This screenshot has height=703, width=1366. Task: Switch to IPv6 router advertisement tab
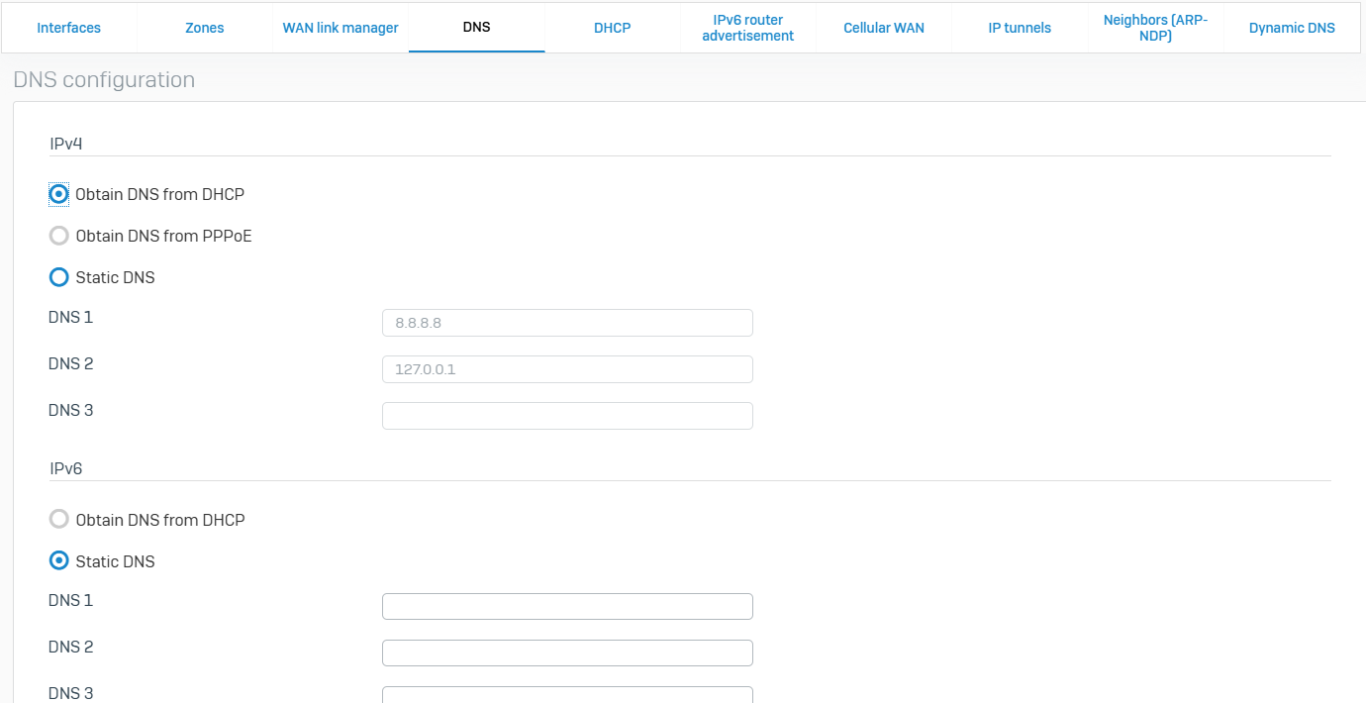coord(747,28)
